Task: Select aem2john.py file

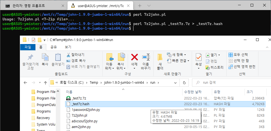Action: (x=81, y=127)
